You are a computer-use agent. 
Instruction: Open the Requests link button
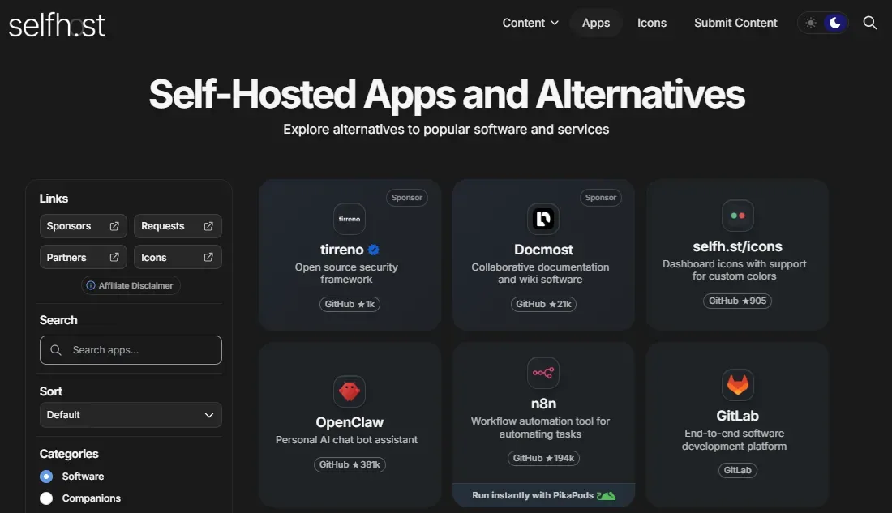(x=178, y=226)
